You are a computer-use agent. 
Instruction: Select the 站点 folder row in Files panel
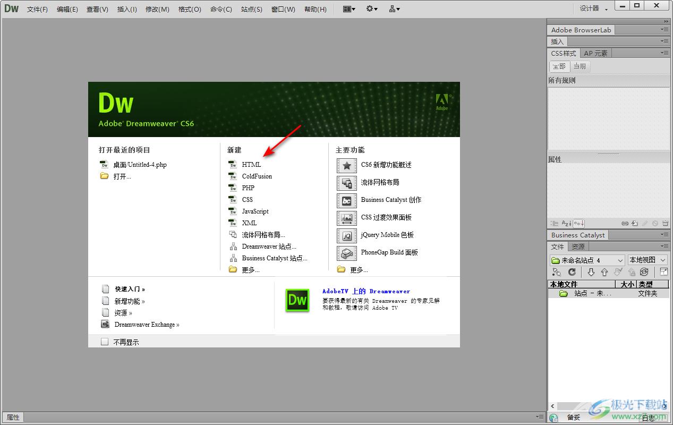(608, 293)
